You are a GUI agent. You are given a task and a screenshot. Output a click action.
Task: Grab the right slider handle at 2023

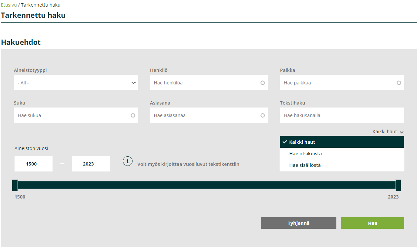[x=398, y=185]
